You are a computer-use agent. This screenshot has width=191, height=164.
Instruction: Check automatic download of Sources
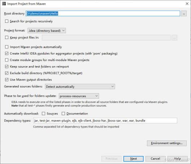coord(43,113)
